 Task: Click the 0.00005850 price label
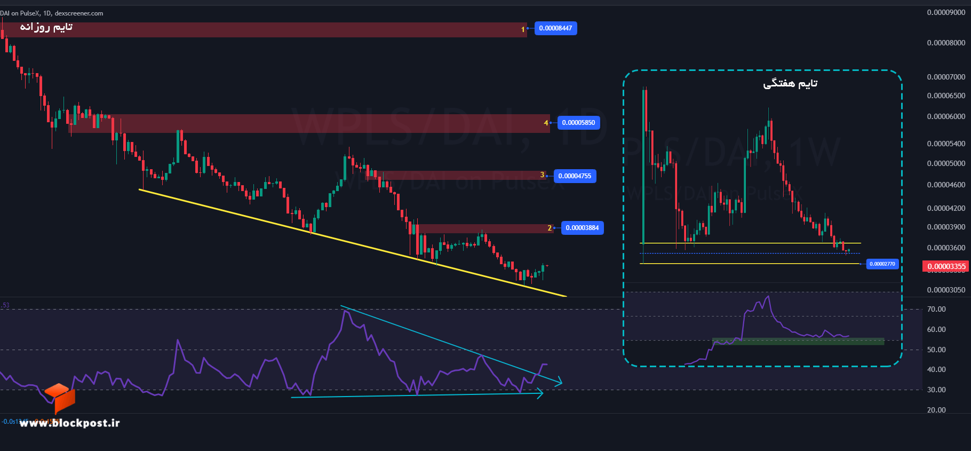[578, 123]
